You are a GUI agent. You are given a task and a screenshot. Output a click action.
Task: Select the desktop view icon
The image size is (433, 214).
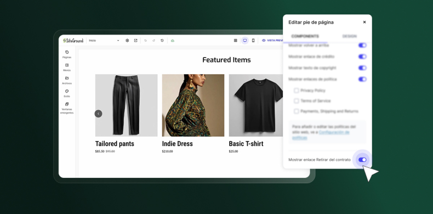tap(244, 41)
